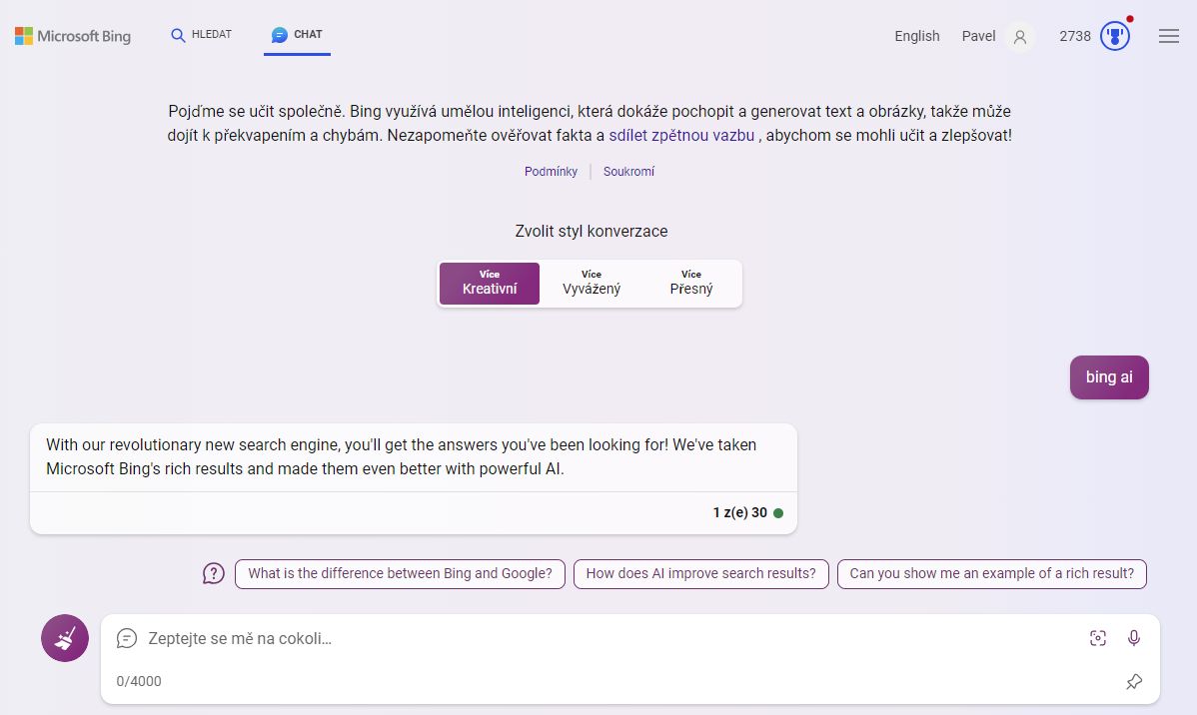Viewport: 1197px width, 715px height.
Task: Click the pin icon in input box
Action: coord(1134,681)
